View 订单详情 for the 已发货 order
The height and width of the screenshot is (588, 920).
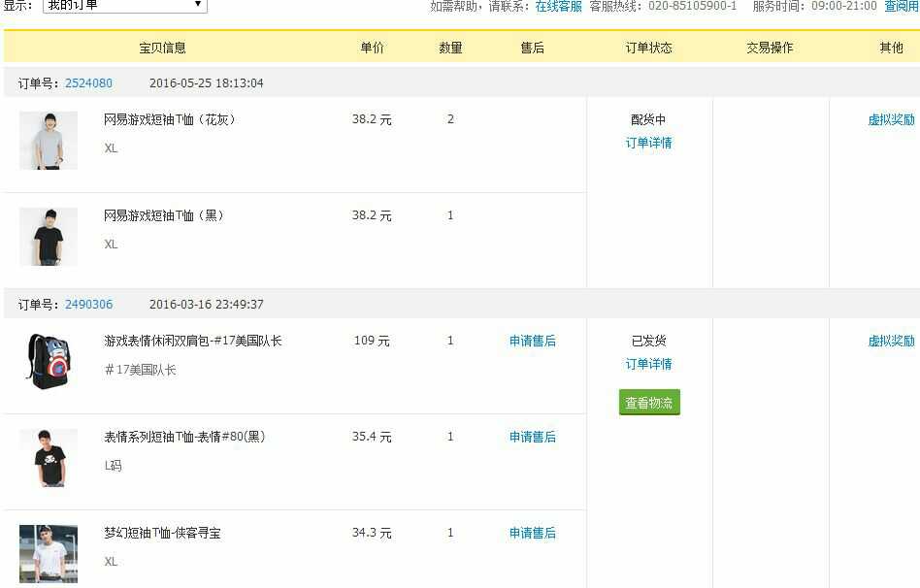648,365
